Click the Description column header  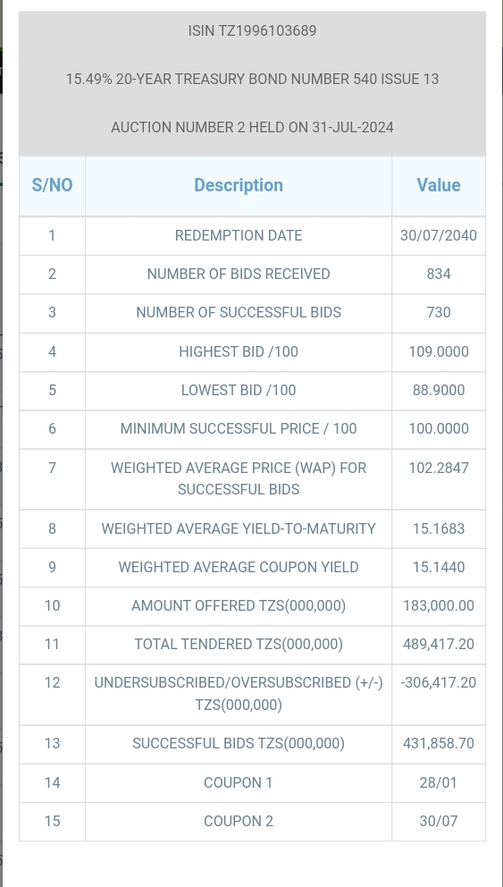click(x=239, y=186)
